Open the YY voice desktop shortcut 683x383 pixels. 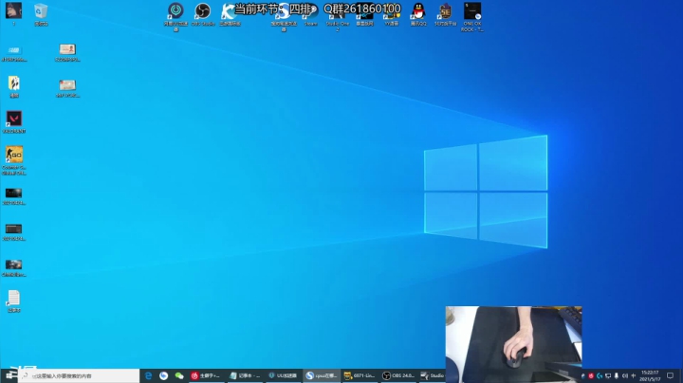pos(392,14)
